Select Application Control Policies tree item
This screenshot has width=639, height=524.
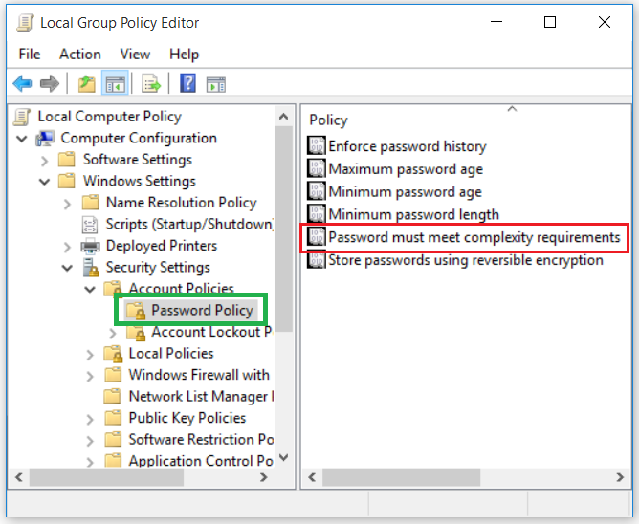click(x=201, y=461)
